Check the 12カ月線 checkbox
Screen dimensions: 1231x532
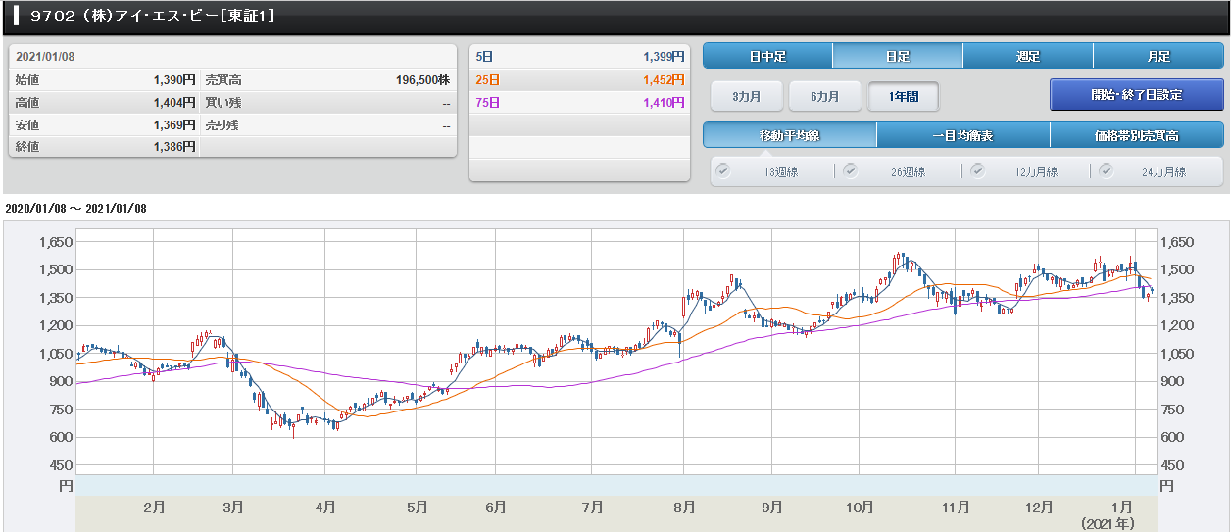coord(978,170)
